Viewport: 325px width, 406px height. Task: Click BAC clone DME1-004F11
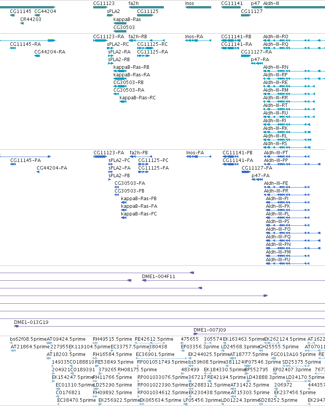click(x=158, y=277)
